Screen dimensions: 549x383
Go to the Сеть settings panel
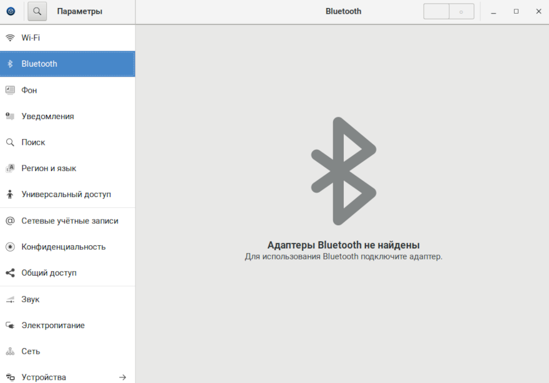click(31, 351)
